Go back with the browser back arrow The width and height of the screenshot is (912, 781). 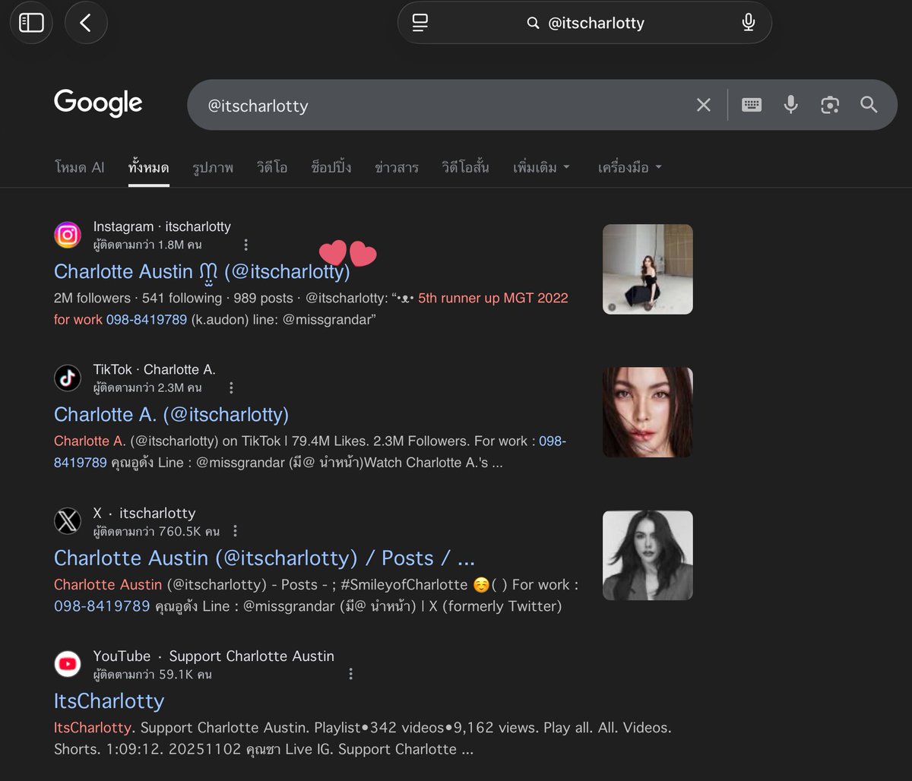[86, 23]
